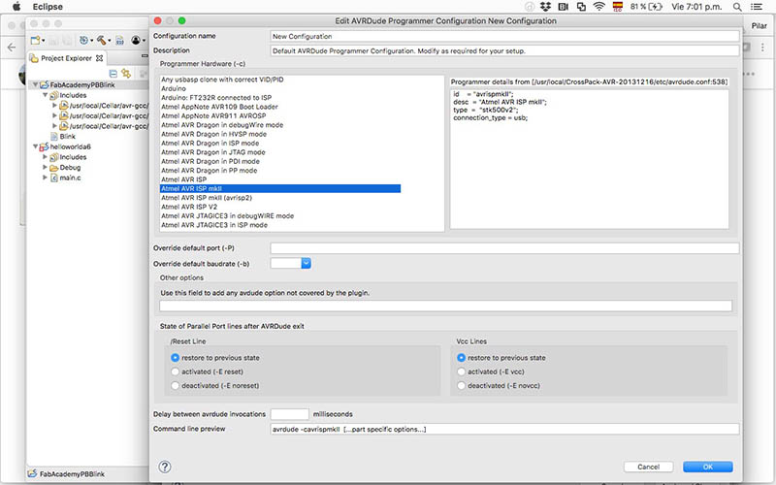Select highlighted 'Atmel AVR ISP mkII' entry

280,188
